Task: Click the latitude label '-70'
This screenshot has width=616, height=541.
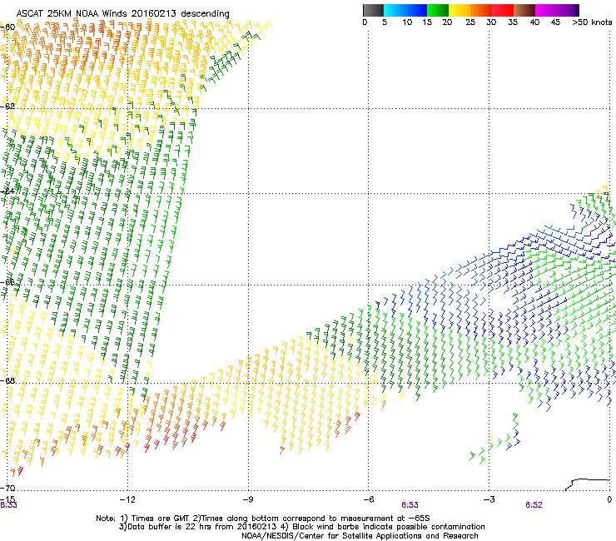Action: pos(7,488)
